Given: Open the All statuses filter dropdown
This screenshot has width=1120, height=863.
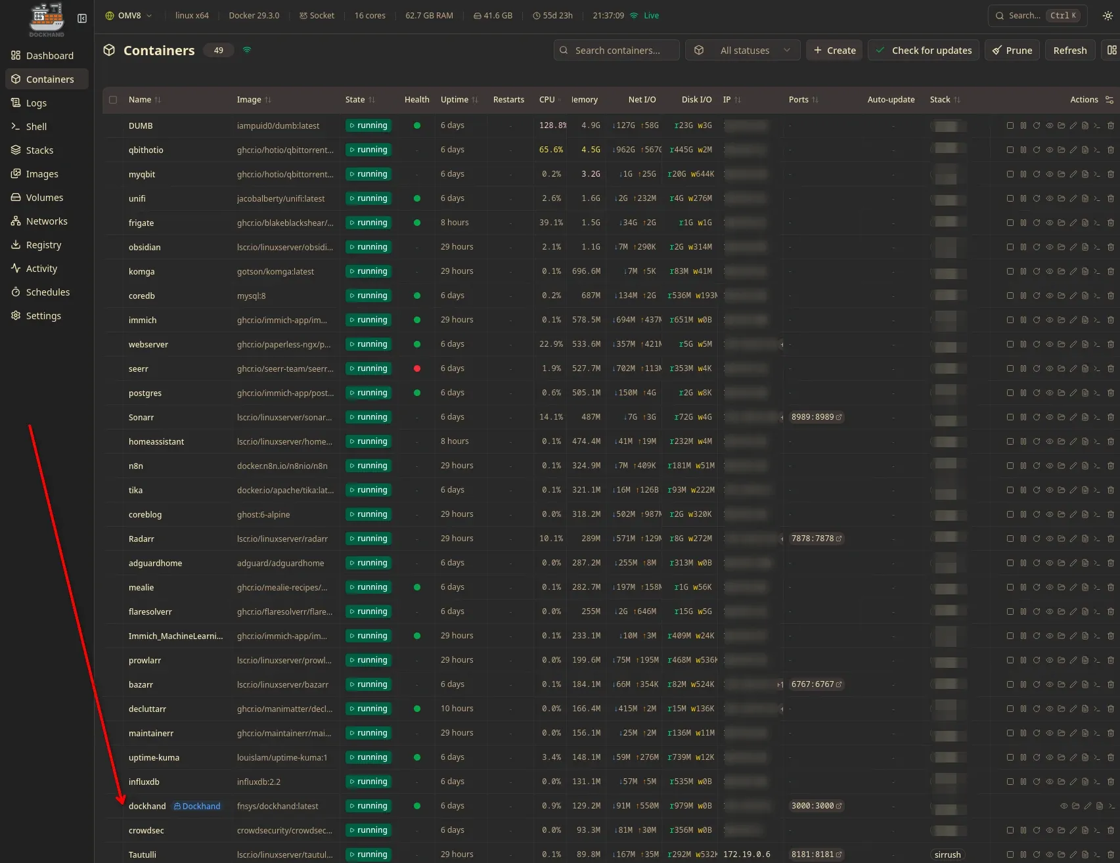Looking at the screenshot, I should 743,50.
